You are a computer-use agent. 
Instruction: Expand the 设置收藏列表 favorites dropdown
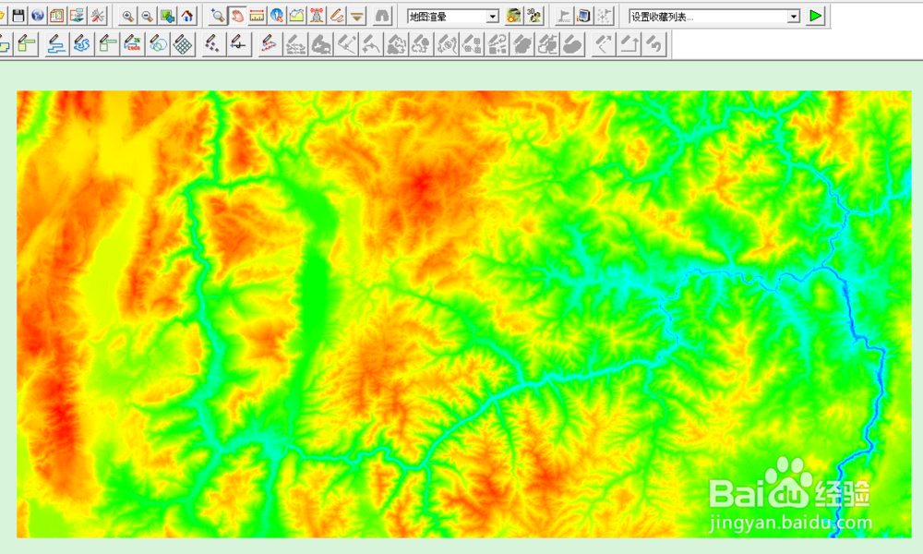[794, 17]
